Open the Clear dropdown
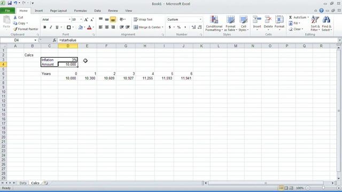The image size is (342, 192). click(296, 29)
